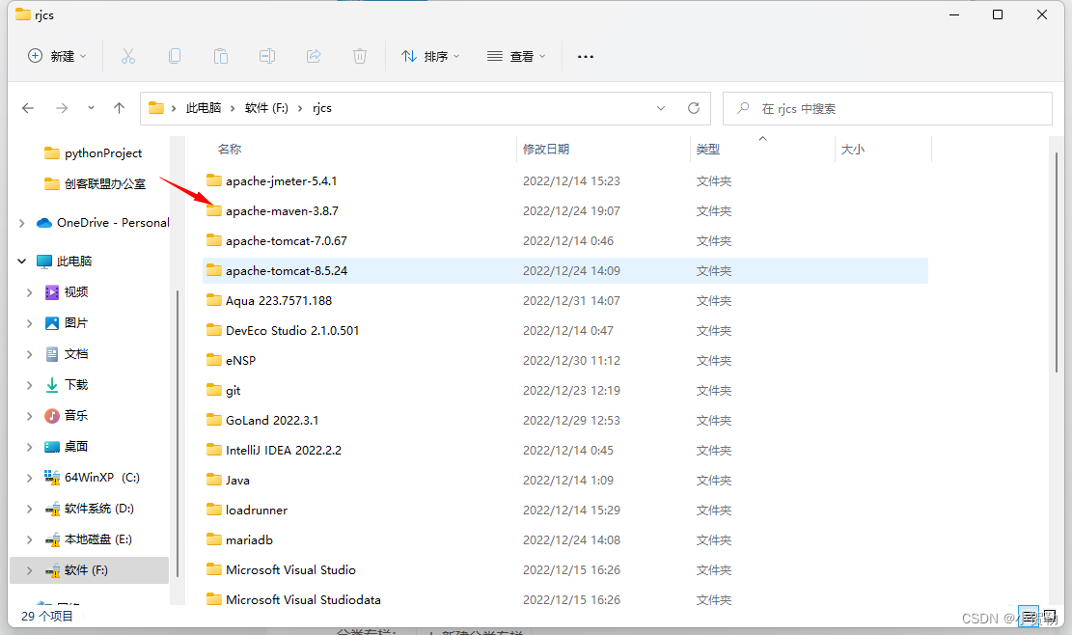
Task: Click the file list vertical scrollbar
Action: tap(1057, 262)
